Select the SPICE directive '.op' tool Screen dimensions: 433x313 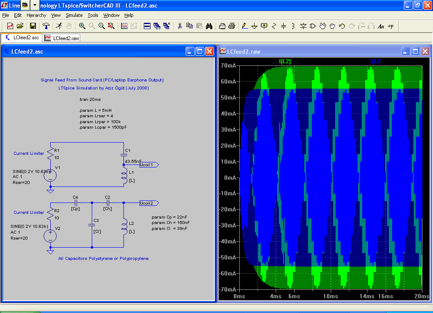point(390,26)
